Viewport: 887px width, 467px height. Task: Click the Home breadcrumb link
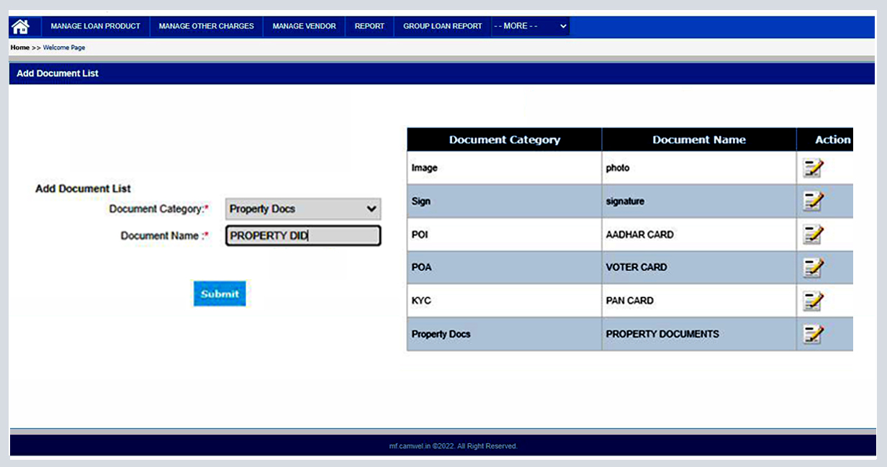[x=19, y=47]
